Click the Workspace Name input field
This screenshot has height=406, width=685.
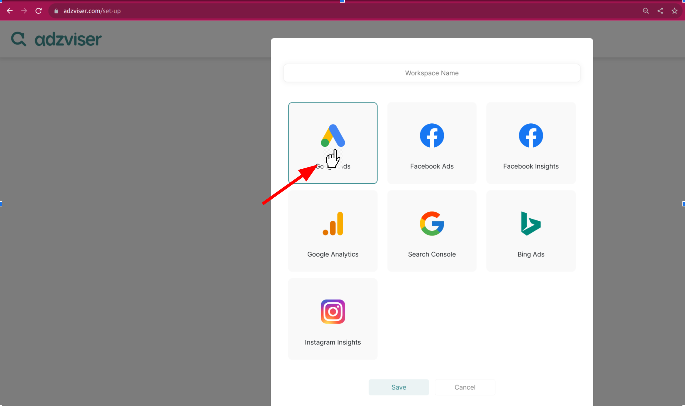click(431, 73)
